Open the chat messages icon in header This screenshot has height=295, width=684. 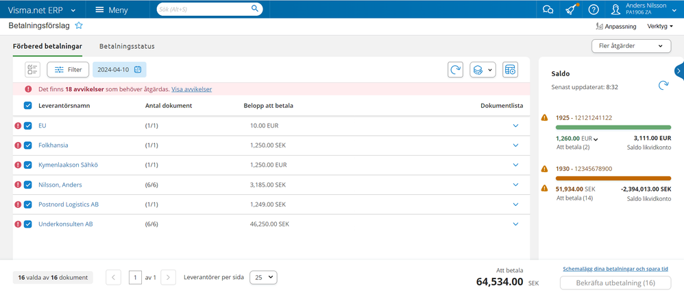coord(548,9)
